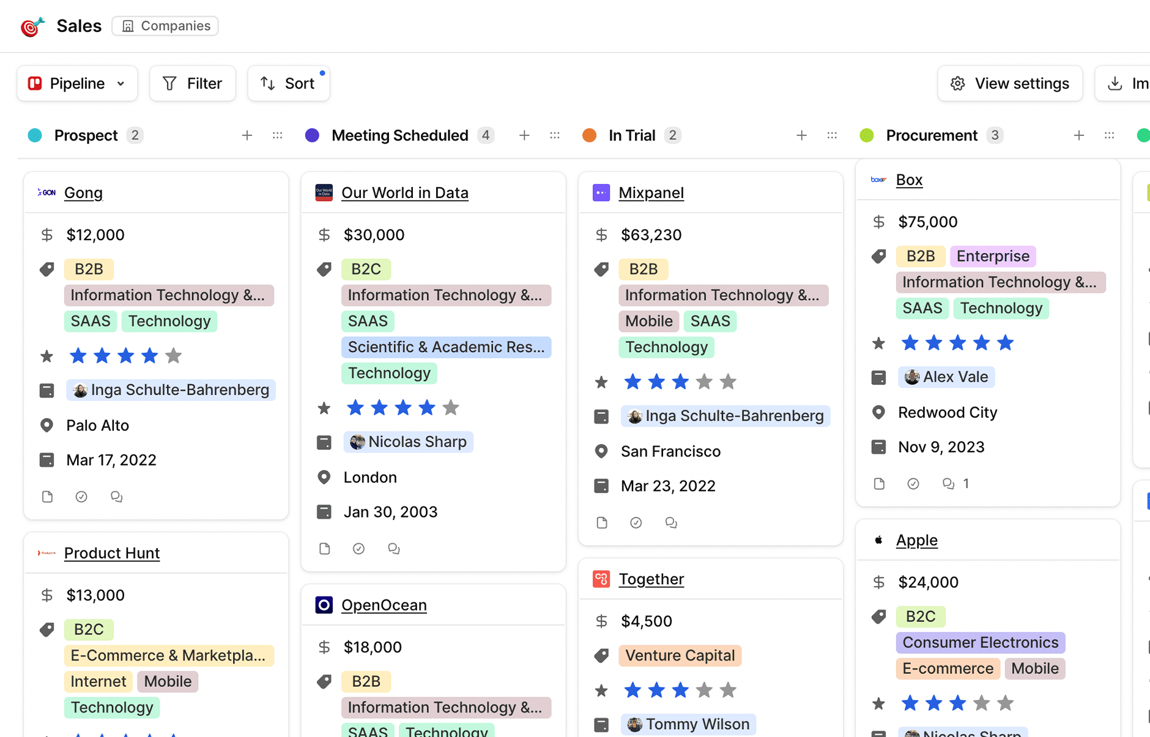Click the Companies tag next to Sales

[x=165, y=26]
